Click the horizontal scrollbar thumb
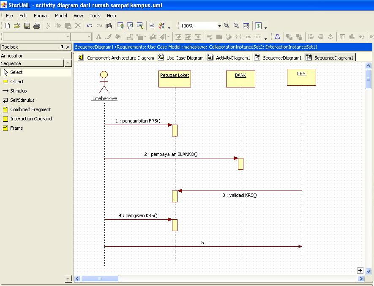The height and width of the screenshot is (286, 374). [100, 278]
